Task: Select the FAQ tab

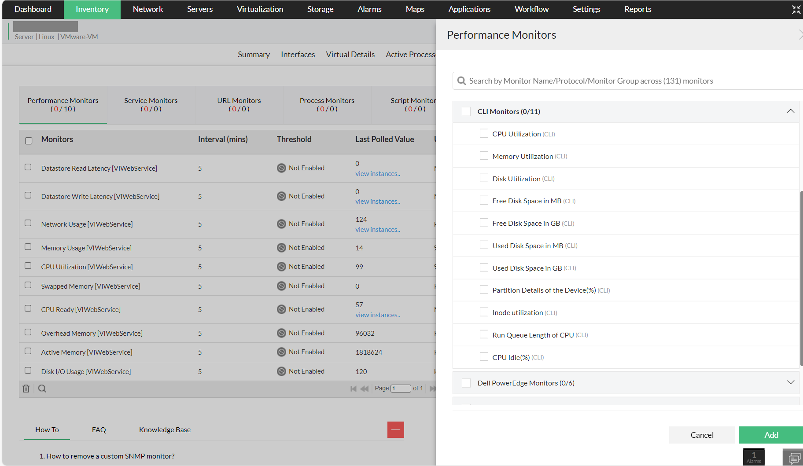Action: click(x=99, y=430)
